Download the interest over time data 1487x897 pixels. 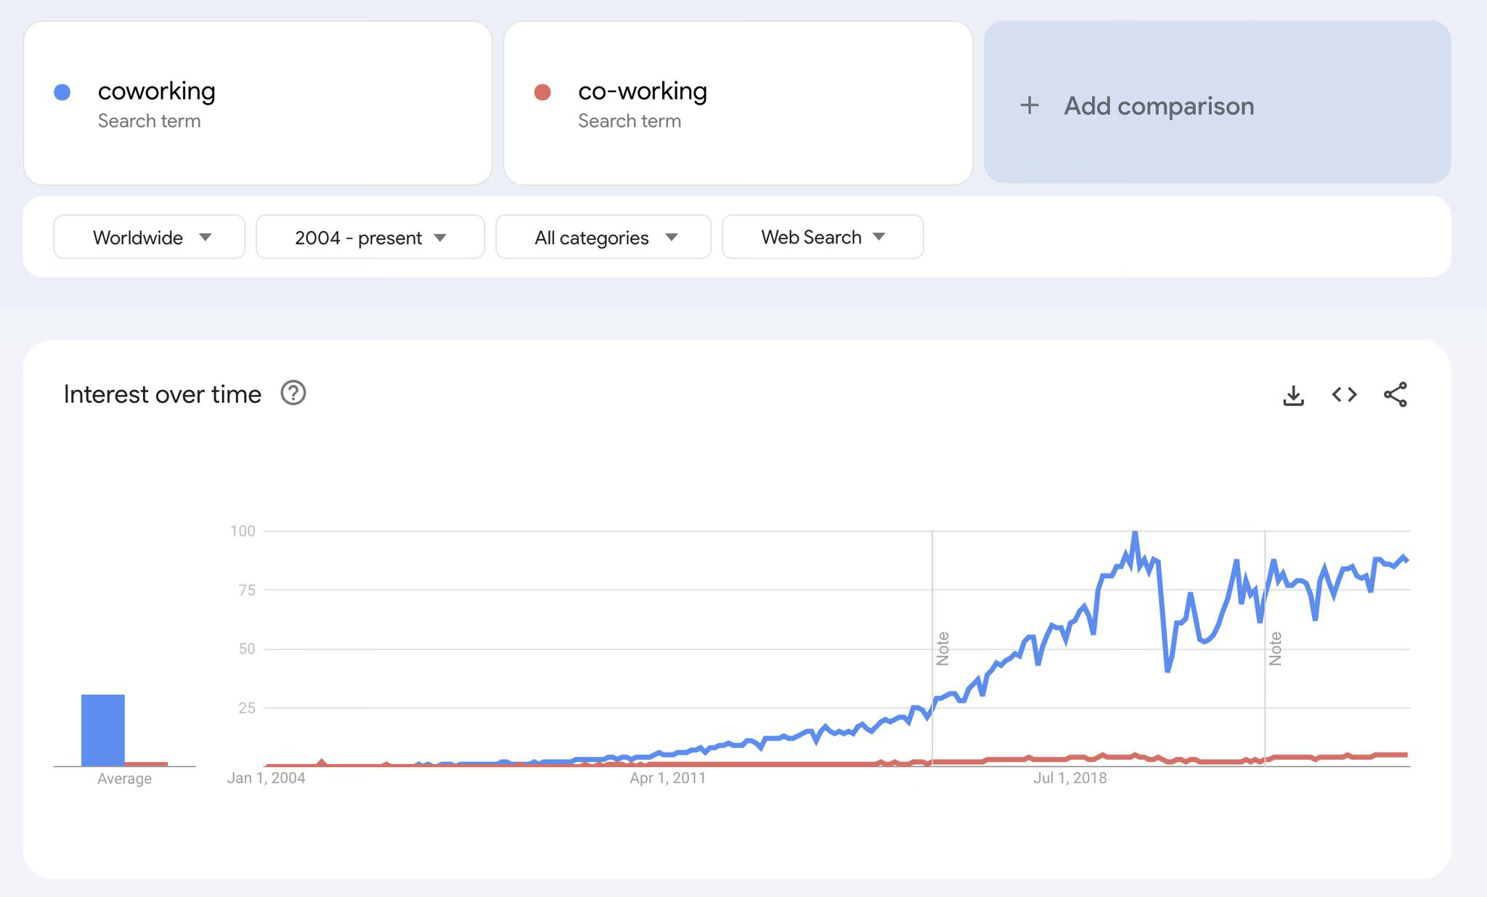coord(1293,395)
